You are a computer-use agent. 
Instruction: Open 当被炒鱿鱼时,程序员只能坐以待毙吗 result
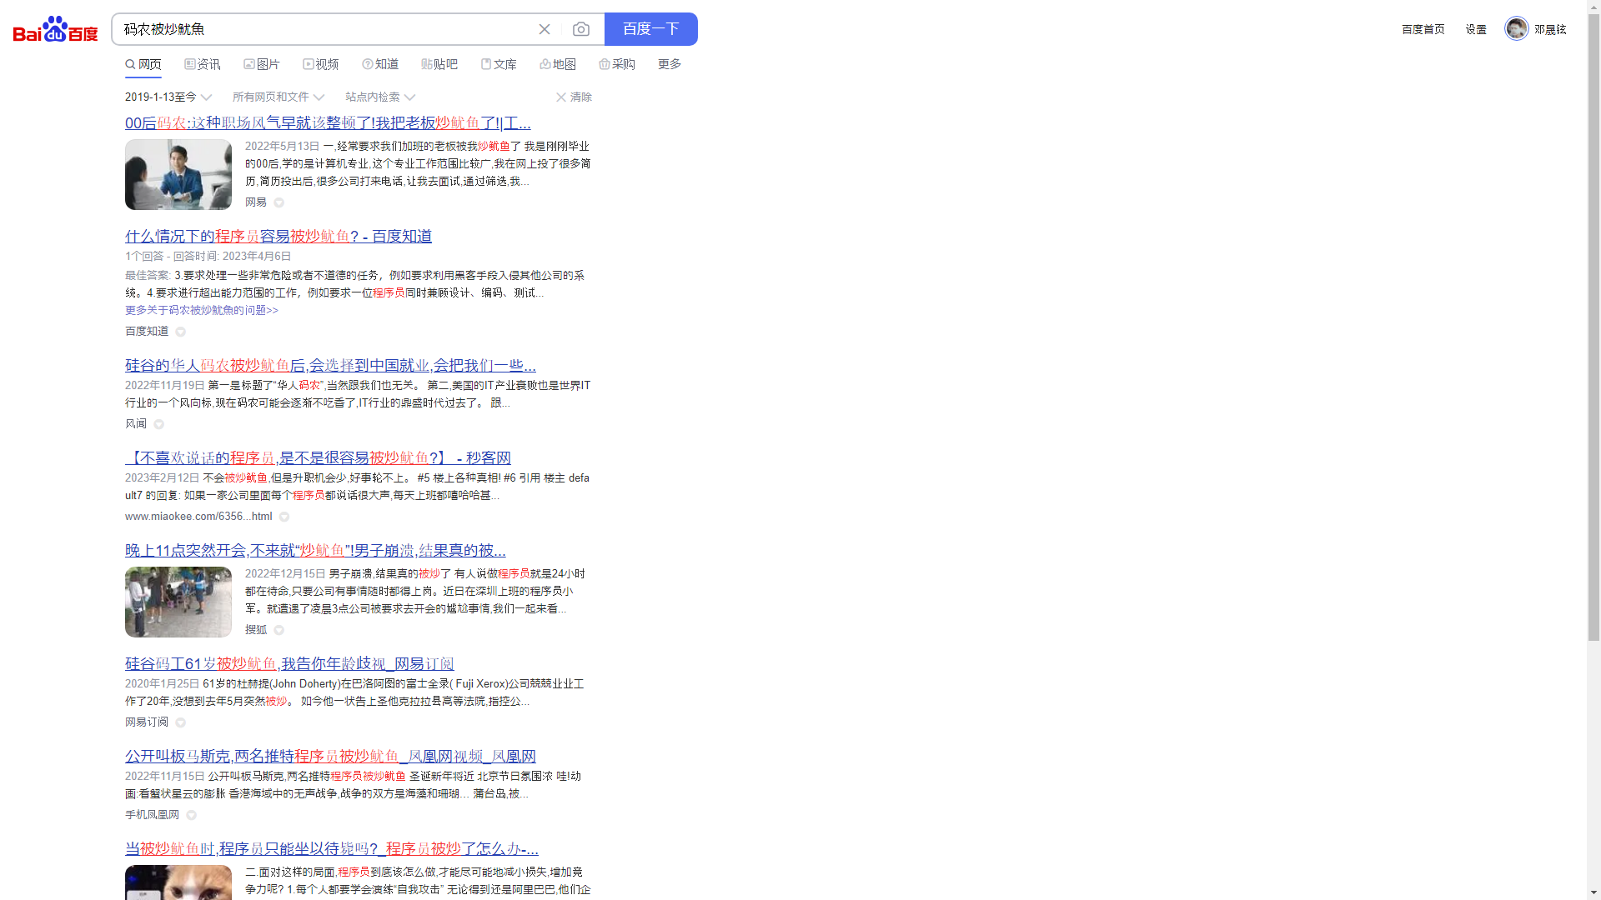click(x=332, y=849)
